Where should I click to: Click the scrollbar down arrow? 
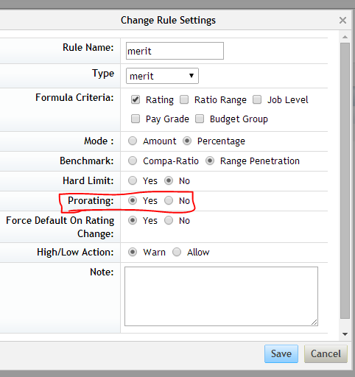[345, 334]
